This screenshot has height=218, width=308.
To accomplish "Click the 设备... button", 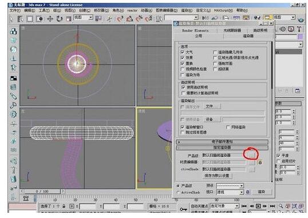I will pyautogui.click(x=212, y=120).
